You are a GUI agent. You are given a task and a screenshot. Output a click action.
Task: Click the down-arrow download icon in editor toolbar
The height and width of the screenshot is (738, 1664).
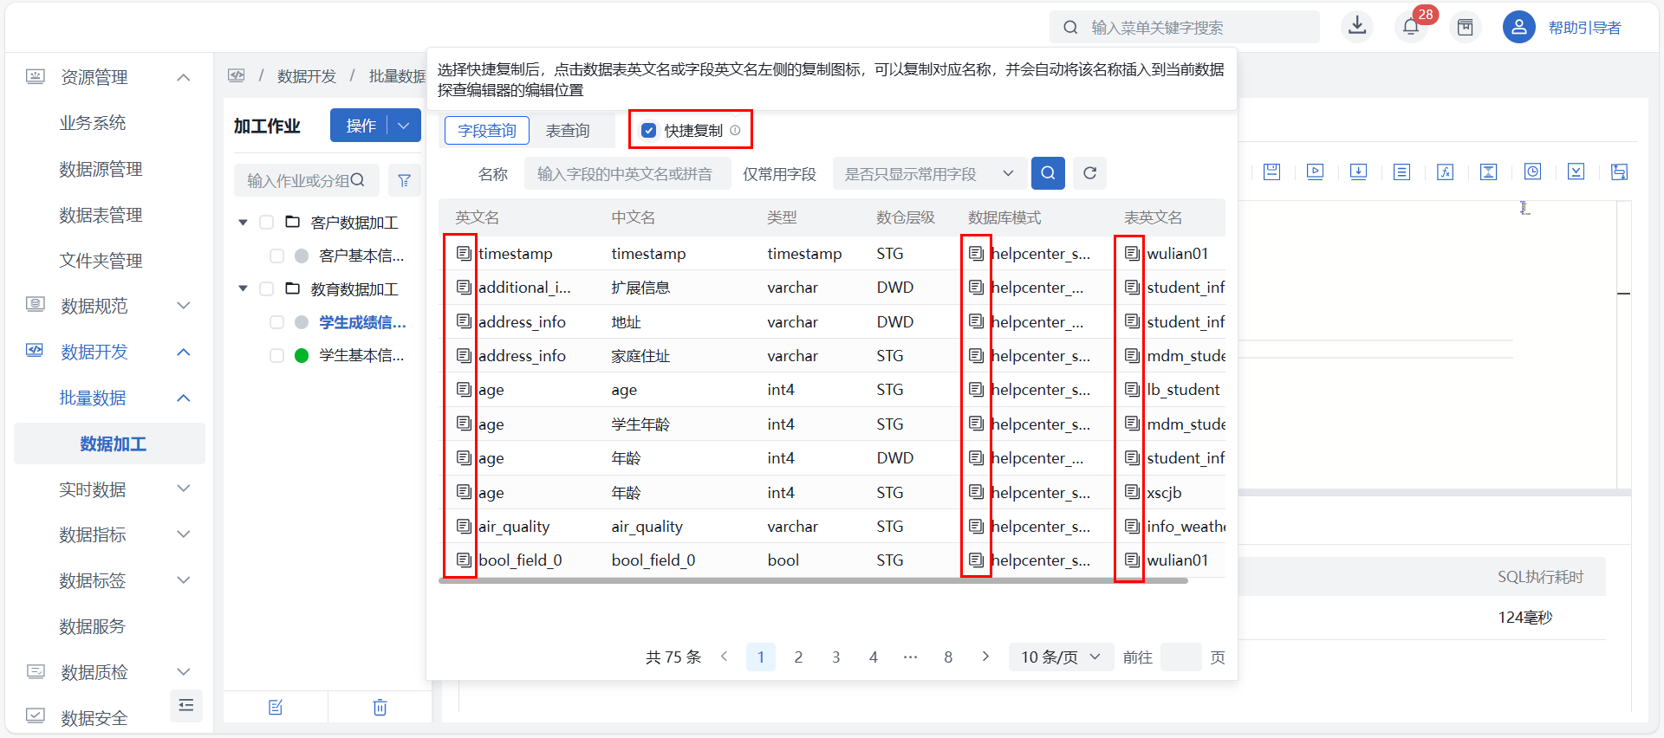(x=1358, y=172)
